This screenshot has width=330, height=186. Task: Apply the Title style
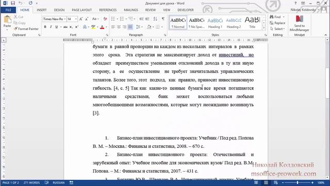pyautogui.click(x=252, y=23)
